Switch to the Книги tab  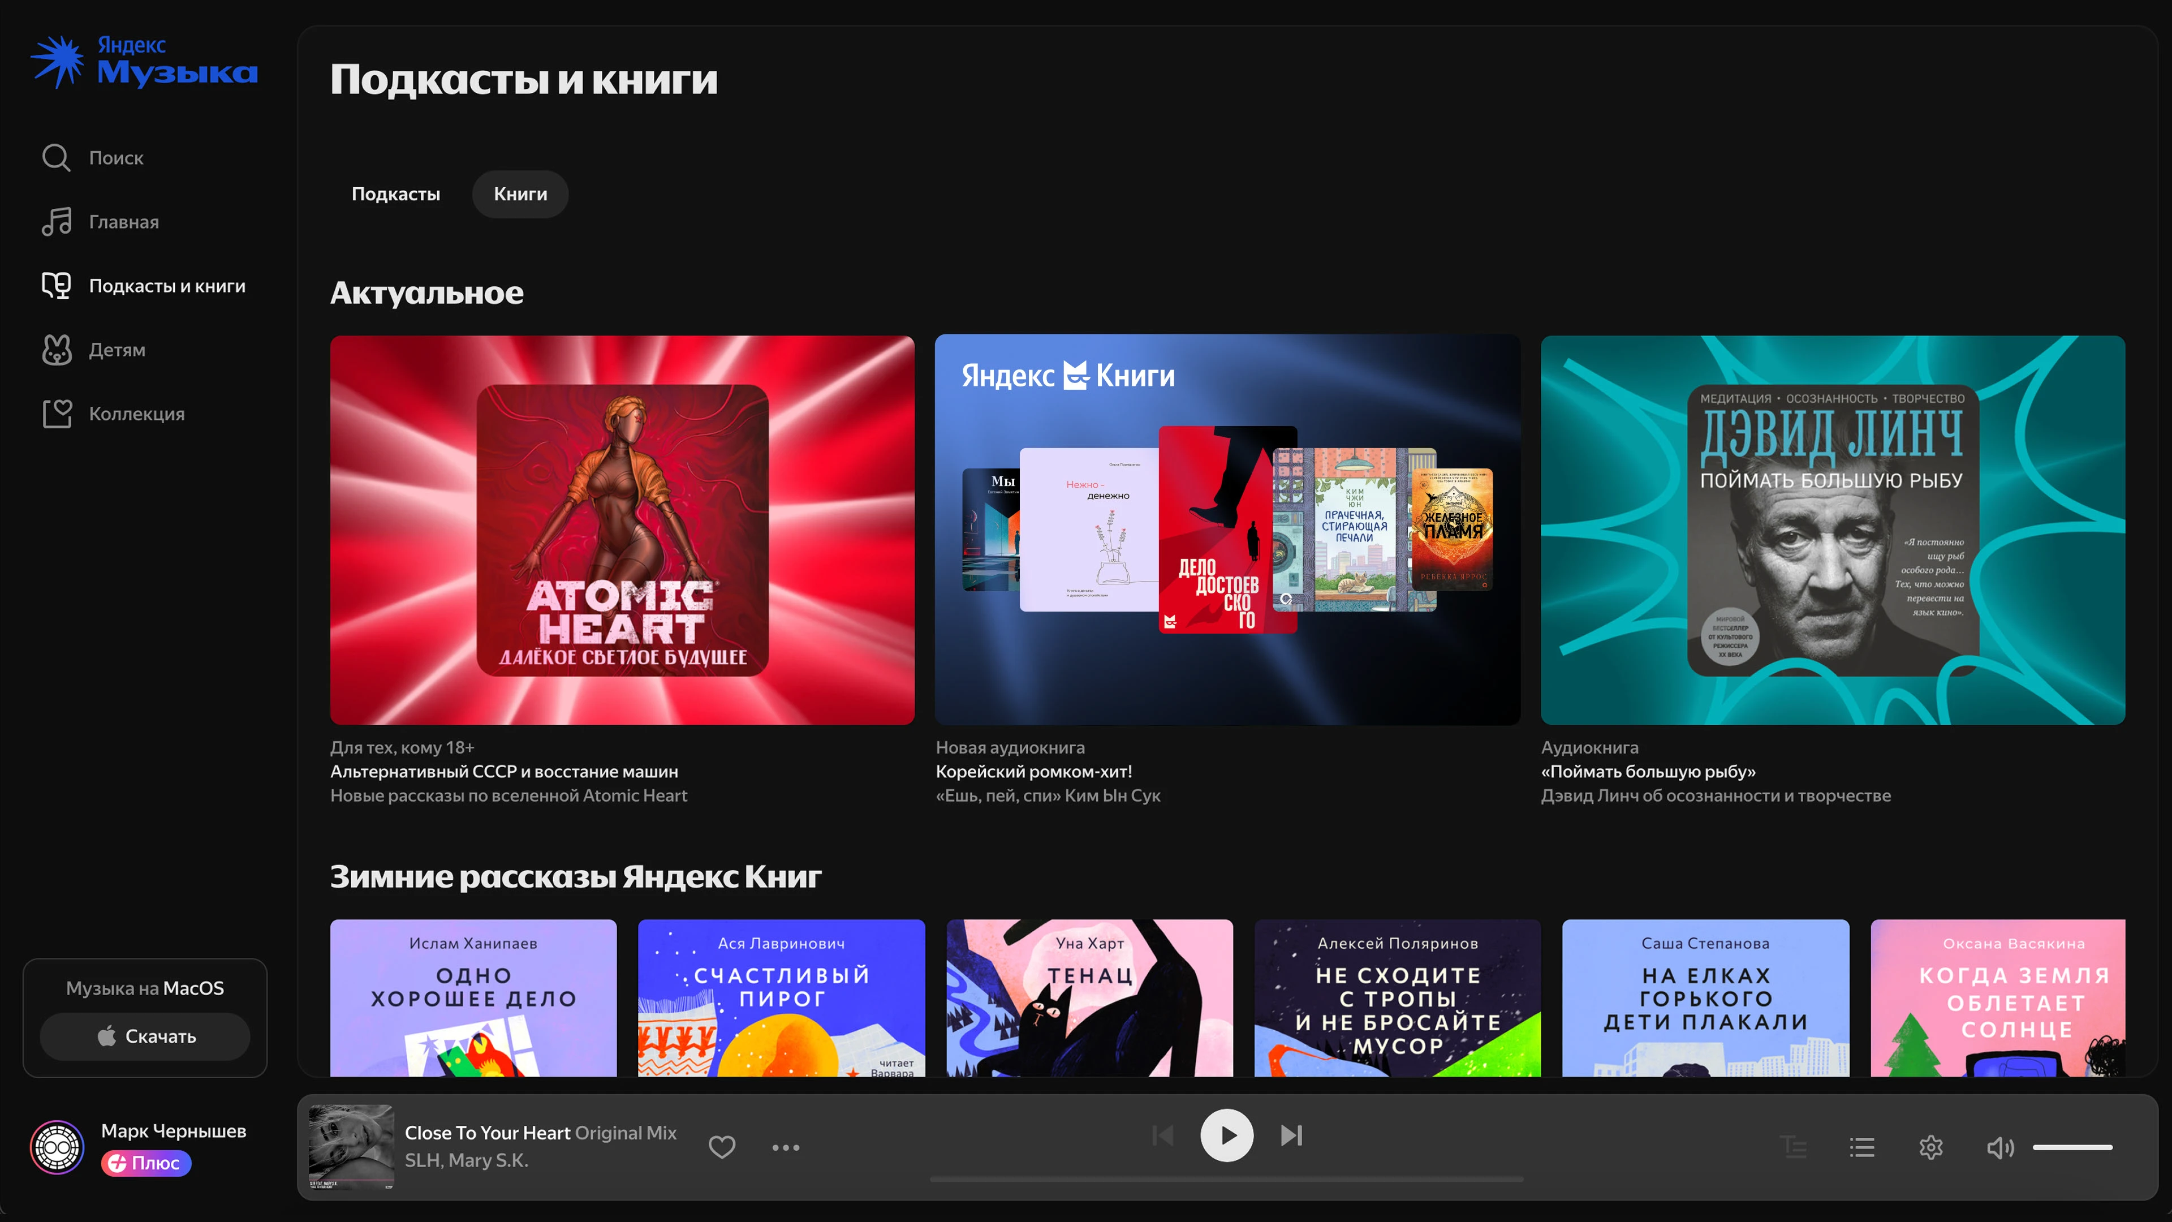point(520,194)
